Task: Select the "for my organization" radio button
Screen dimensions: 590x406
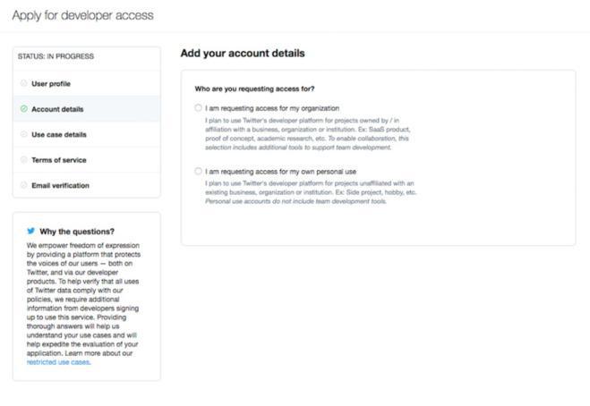Action: click(x=198, y=107)
